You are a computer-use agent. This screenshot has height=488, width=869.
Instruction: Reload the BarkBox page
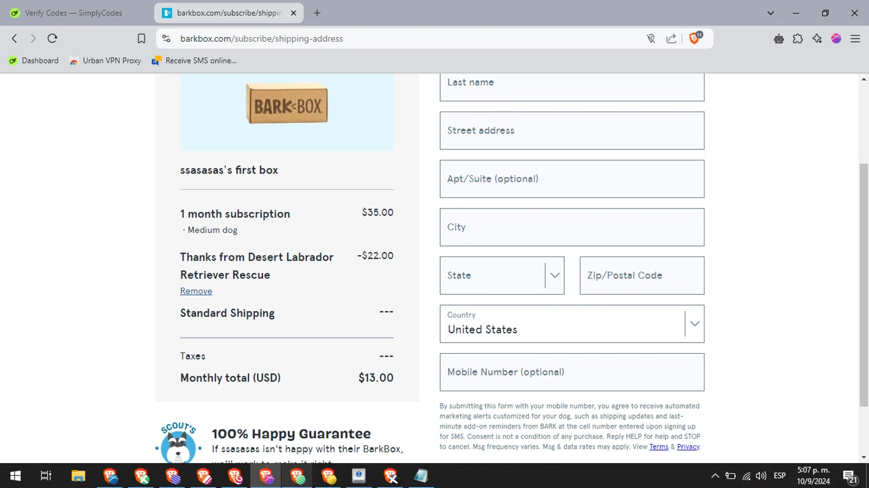pos(52,38)
